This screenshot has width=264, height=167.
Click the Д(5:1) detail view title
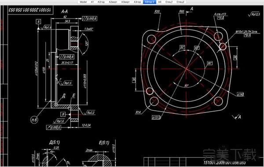click(x=55, y=143)
